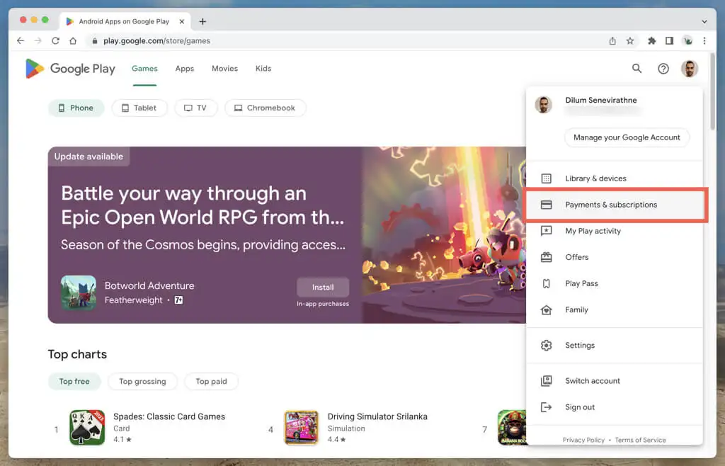
Task: Select the Phone device filter chip
Action: coord(76,108)
